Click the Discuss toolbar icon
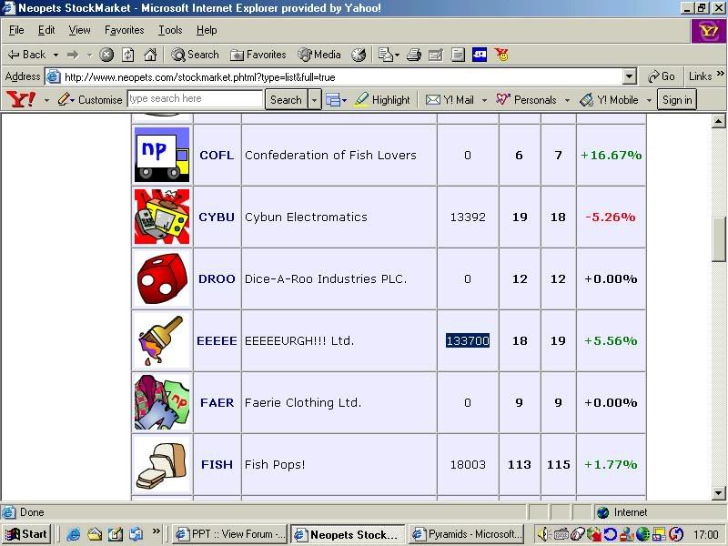The height and width of the screenshot is (546, 728). [458, 55]
